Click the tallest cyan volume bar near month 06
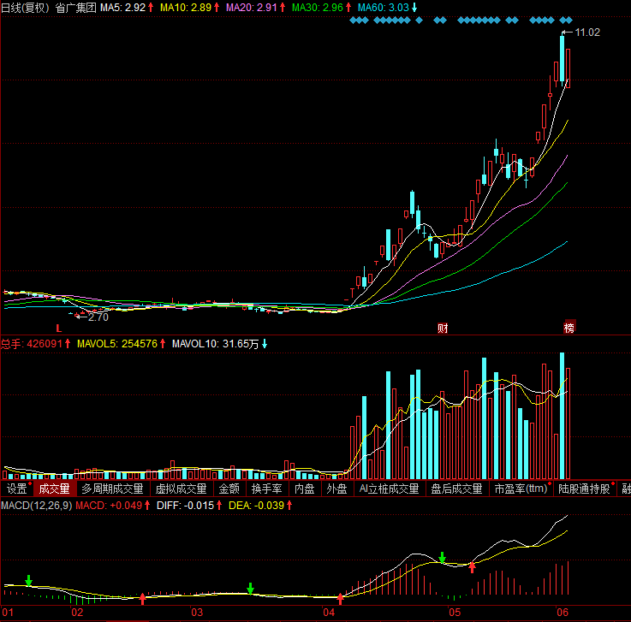 pos(563,415)
